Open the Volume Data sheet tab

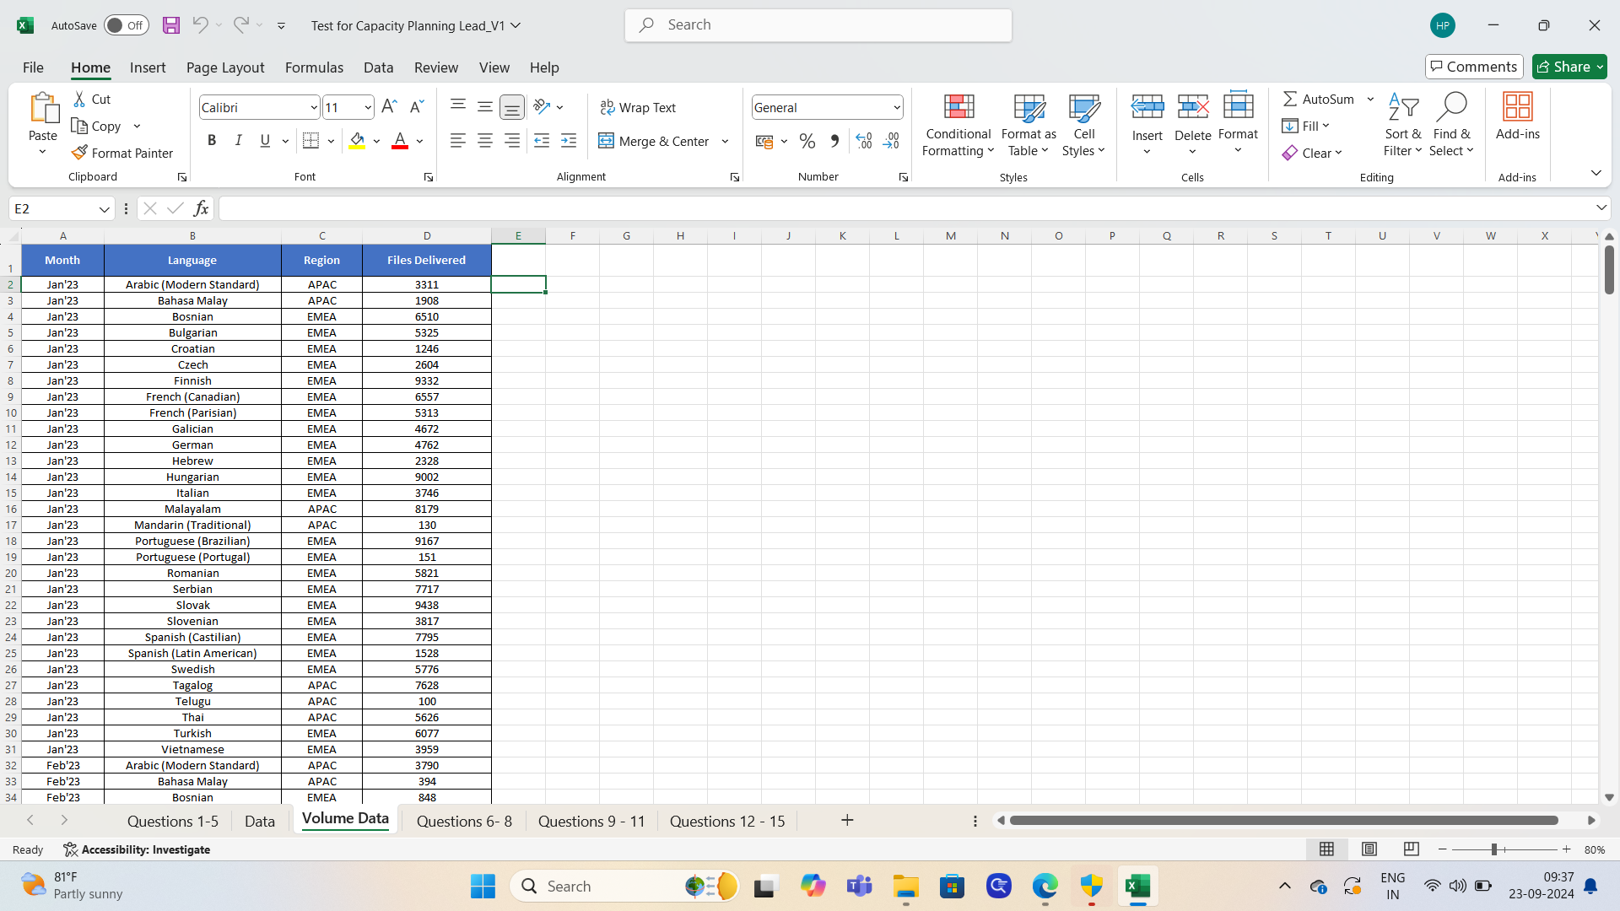pos(344,819)
